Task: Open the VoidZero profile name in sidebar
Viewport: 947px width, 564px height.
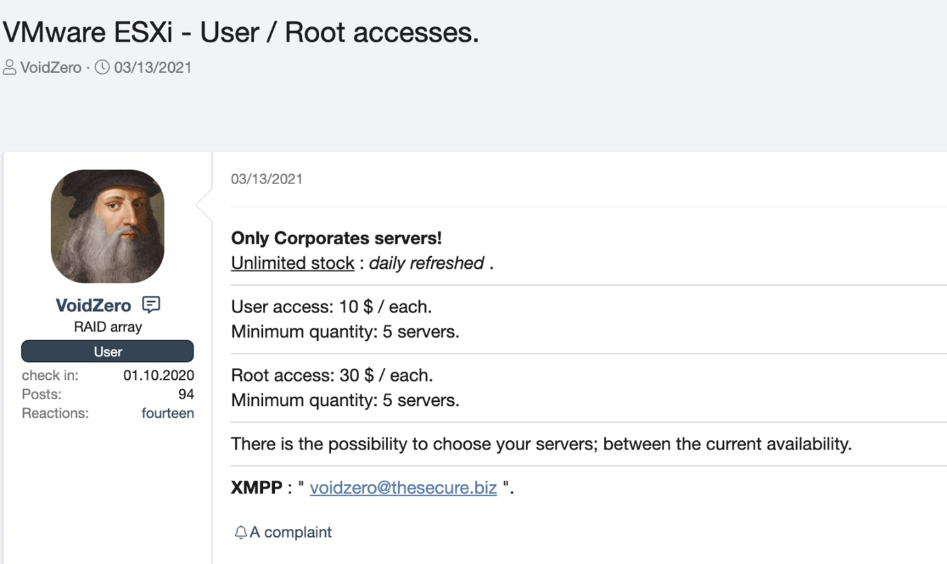Action: [93, 305]
